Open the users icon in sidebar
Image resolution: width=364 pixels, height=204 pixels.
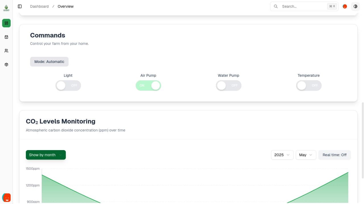click(6, 51)
